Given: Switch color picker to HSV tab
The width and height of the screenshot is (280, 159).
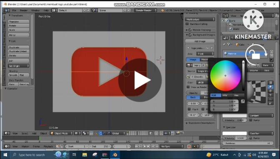Looking at the screenshot, I should (x=227, y=95).
